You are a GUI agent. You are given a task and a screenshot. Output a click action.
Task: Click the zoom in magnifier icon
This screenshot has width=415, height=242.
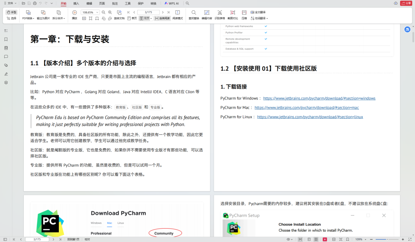point(110,12)
